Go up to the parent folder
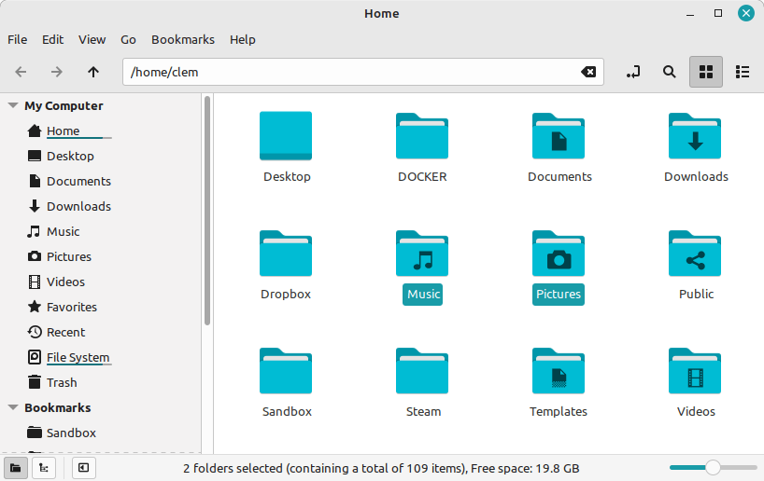This screenshot has height=481, width=764. (93, 72)
